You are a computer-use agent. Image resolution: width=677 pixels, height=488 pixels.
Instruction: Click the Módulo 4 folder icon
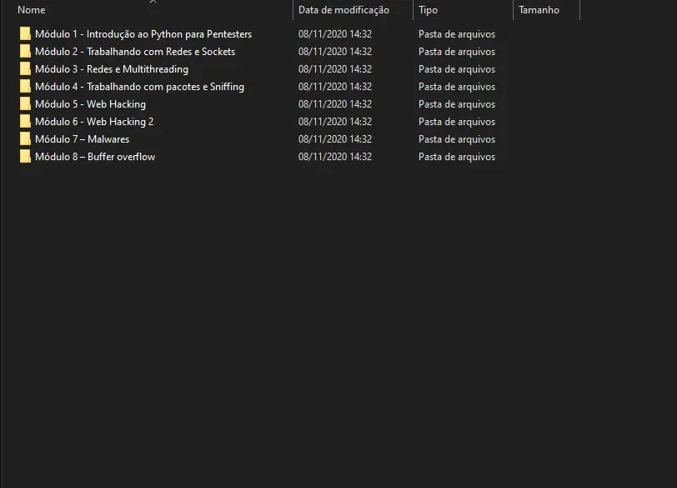tap(25, 87)
